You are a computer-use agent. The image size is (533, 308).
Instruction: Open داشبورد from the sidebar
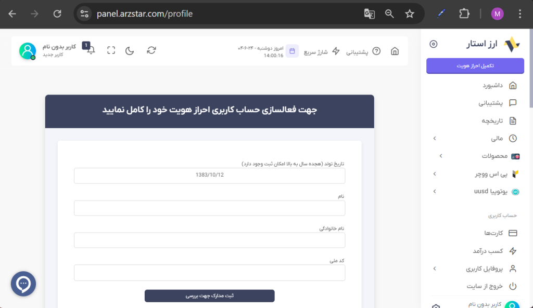(491, 85)
